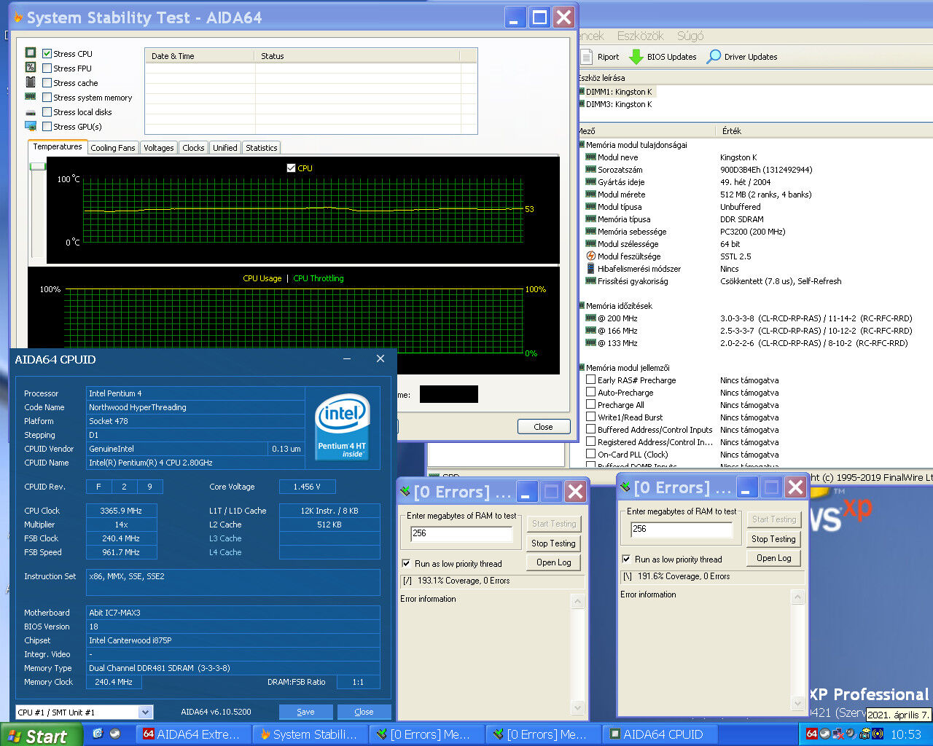The image size is (933, 746).
Task: Toggle the Early RAS# Precharge feature checkbox
Action: point(591,380)
